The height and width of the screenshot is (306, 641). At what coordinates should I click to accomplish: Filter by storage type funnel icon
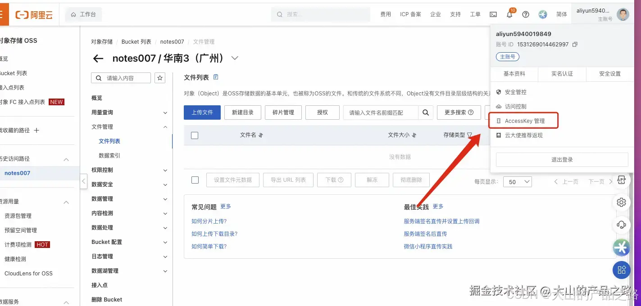[x=470, y=135]
